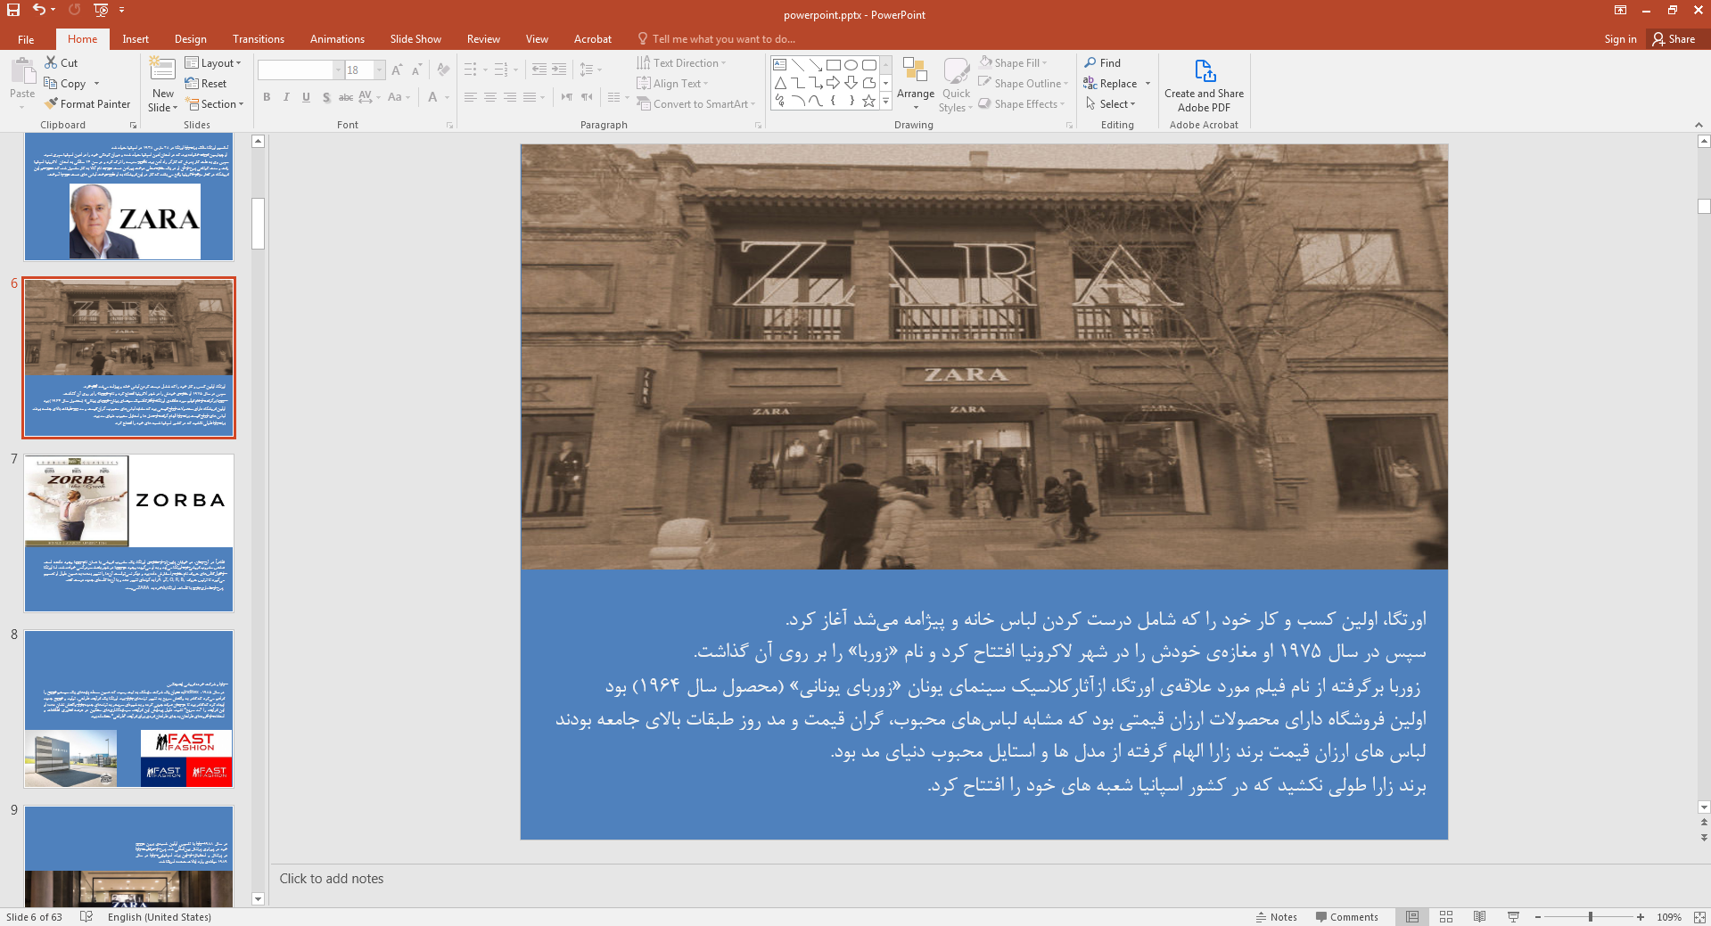Toggle the Comments pane from status bar
1711x926 pixels.
pos(1346,917)
